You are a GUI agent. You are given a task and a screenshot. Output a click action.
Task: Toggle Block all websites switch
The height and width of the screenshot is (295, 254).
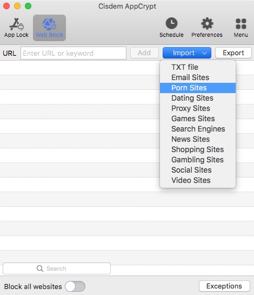point(75,286)
